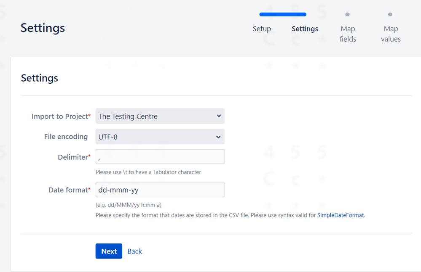Click the File encoding dropdown chevron
This screenshot has width=421, height=272.
point(218,137)
